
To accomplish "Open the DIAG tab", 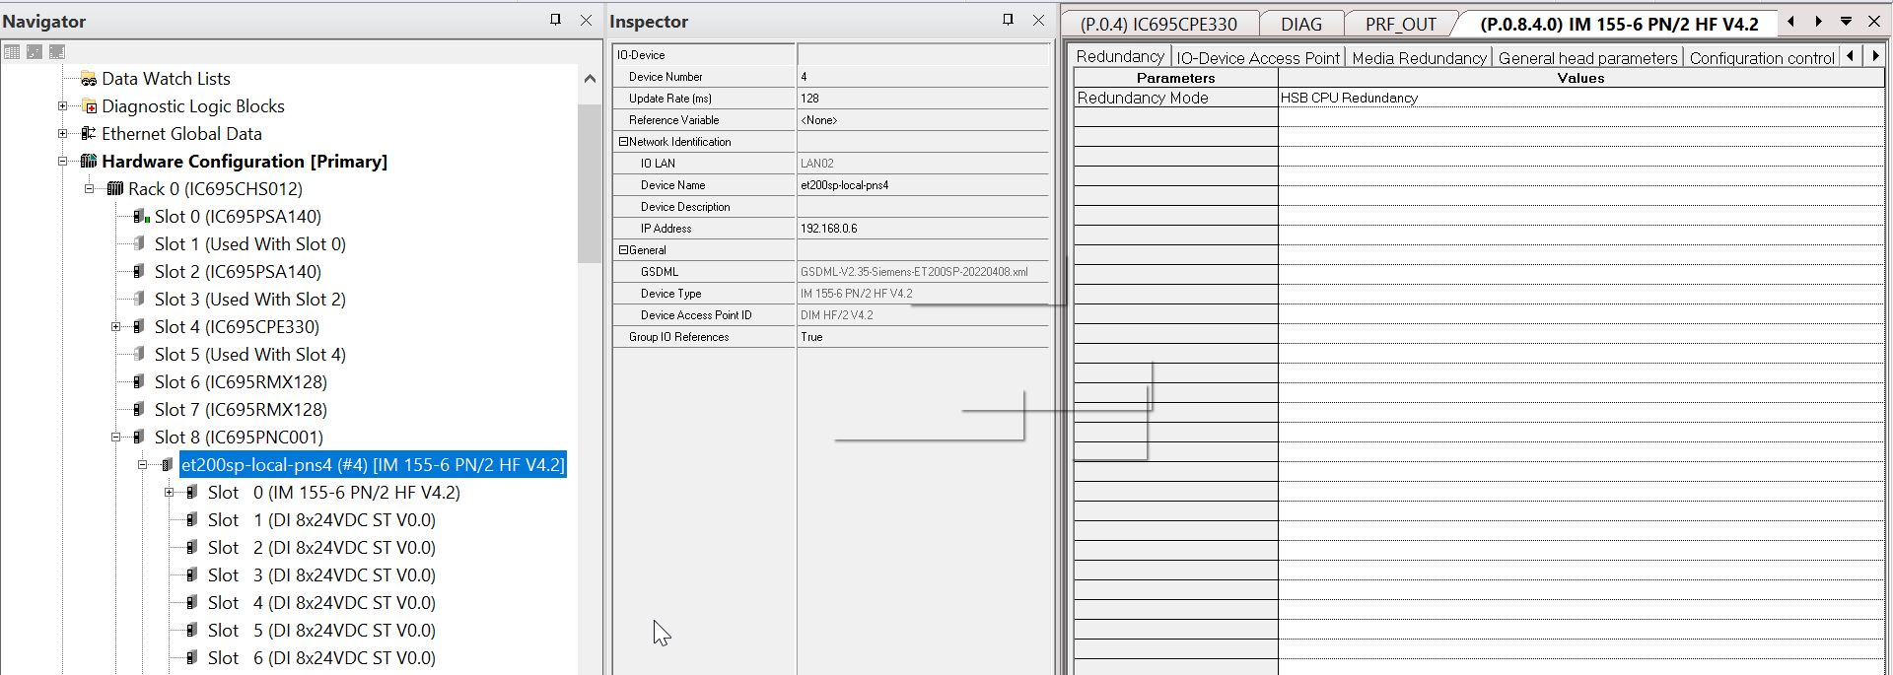I will pyautogui.click(x=1301, y=25).
